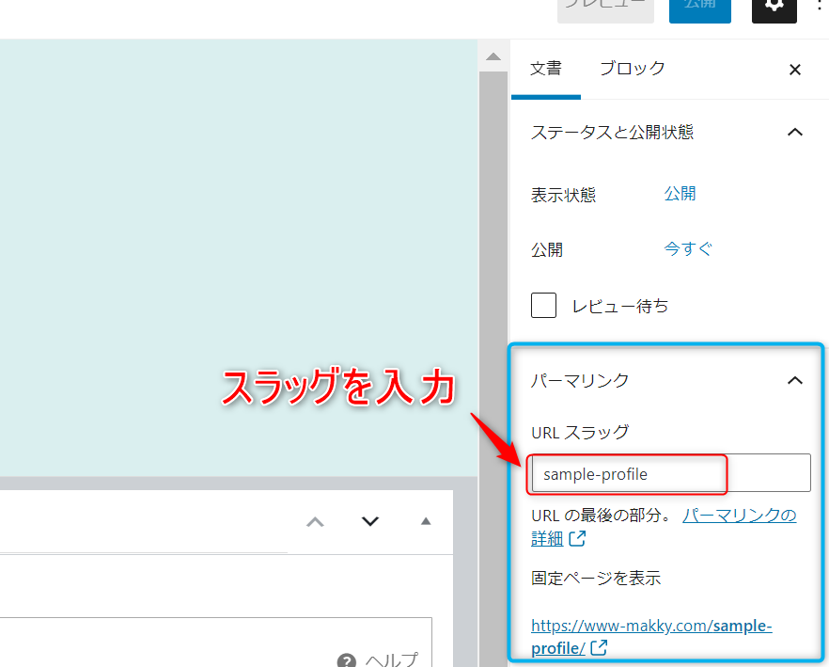Click the パーマリンク section heading
Image resolution: width=829 pixels, height=667 pixels.
pos(580,380)
